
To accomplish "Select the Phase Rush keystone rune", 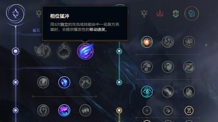I will click(x=85, y=51).
